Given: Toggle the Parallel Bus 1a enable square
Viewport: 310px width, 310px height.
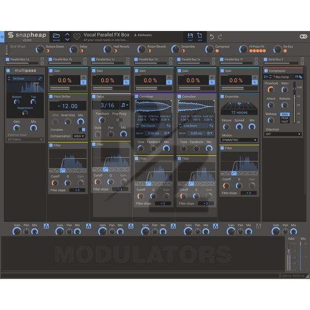Looking at the screenshot, I should 8,59.
